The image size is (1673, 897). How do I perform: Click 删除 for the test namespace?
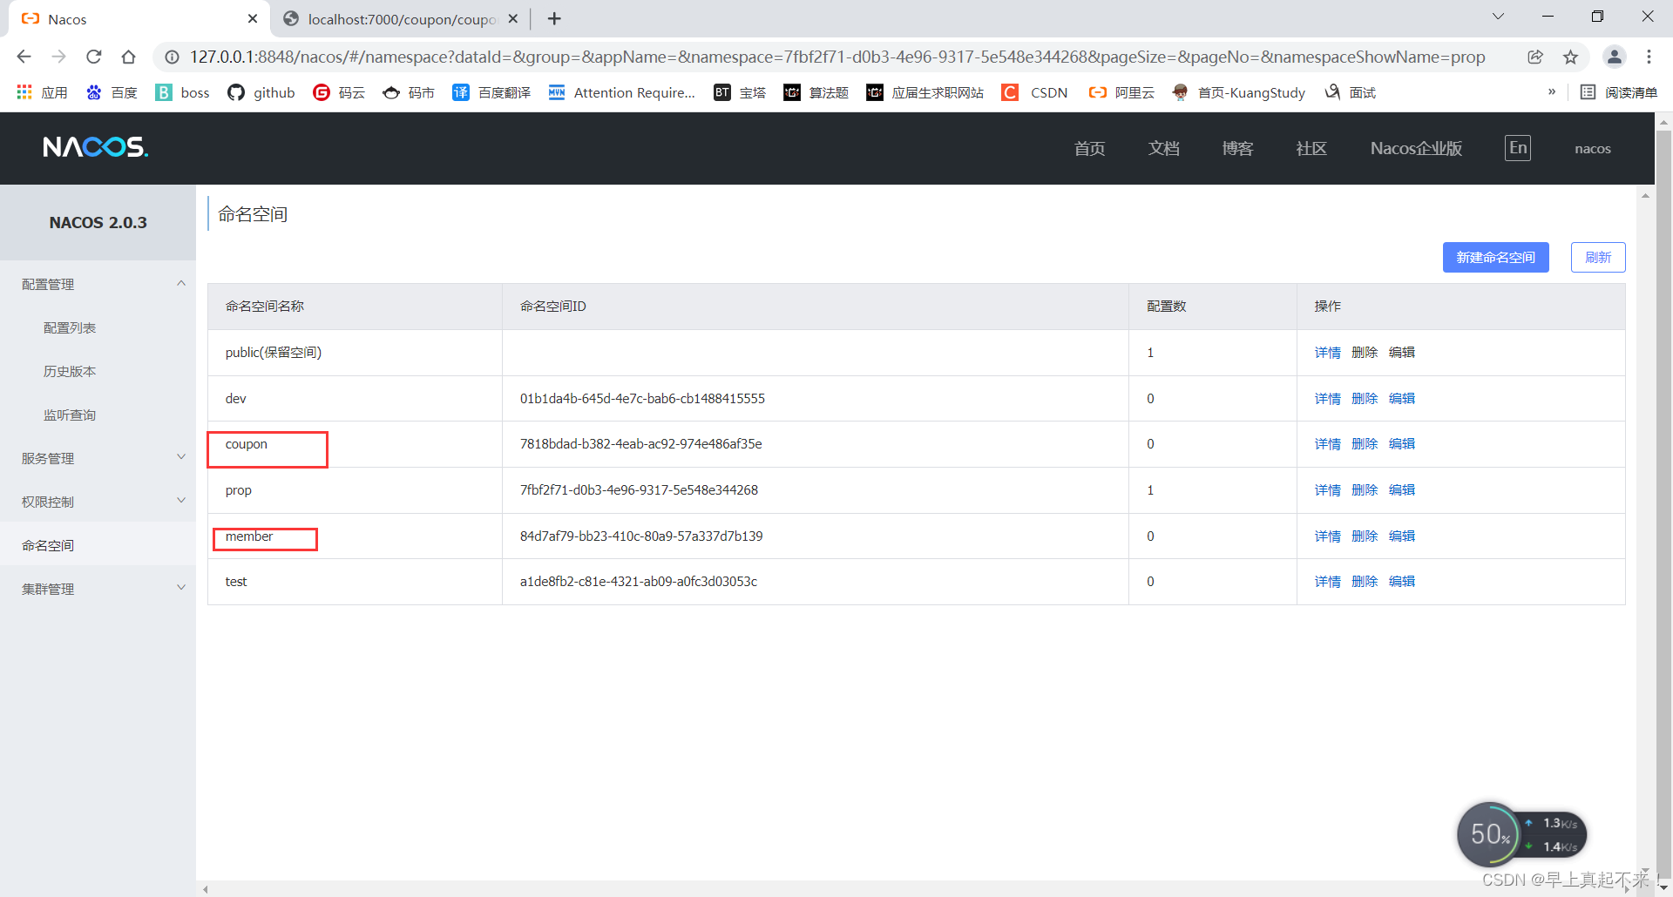pyautogui.click(x=1365, y=581)
